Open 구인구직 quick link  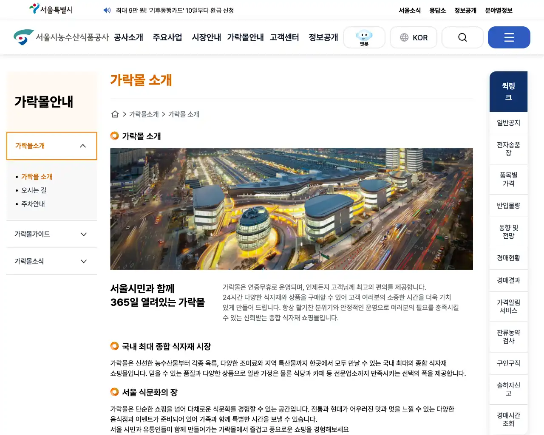coord(508,363)
